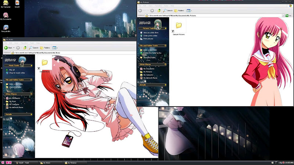Click Share this folder in My Music
The height and width of the screenshot is (165, 294).
click(15, 87)
